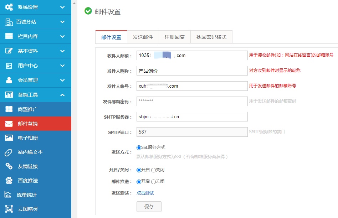Click the 发件人昵称 input field
Viewport: 338px width, 218px height.
click(x=192, y=71)
